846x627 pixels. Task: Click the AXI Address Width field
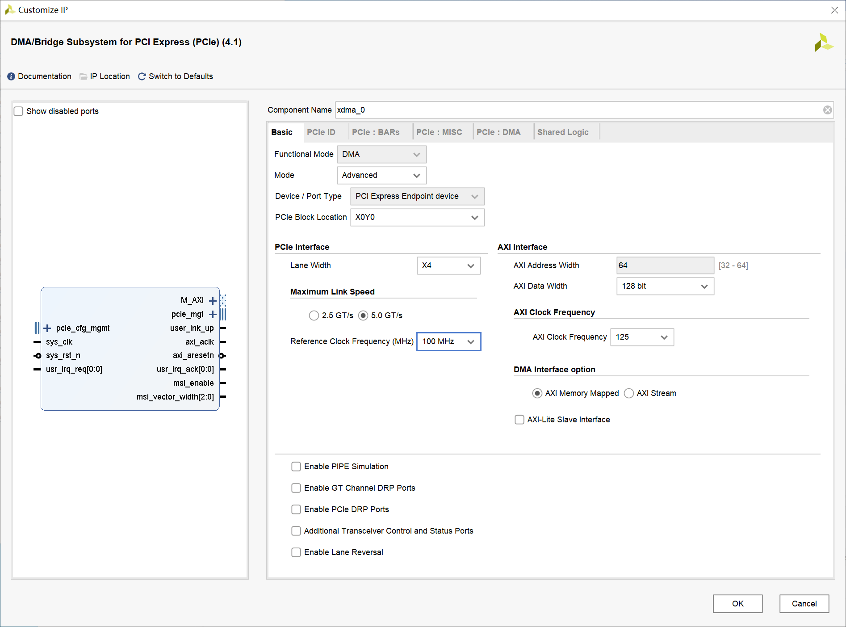pos(665,265)
